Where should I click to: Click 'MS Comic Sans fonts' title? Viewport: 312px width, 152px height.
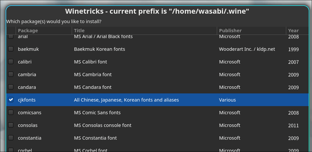click(x=97, y=113)
